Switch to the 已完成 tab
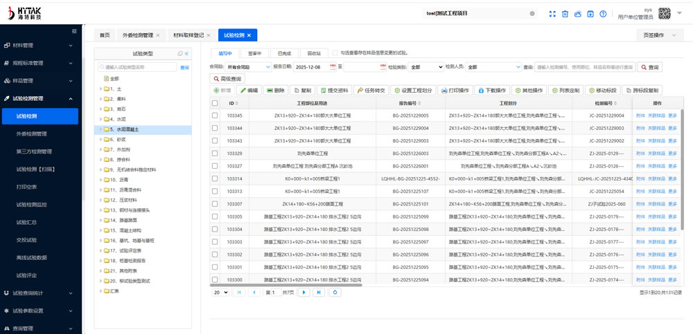The image size is (693, 334). click(284, 53)
